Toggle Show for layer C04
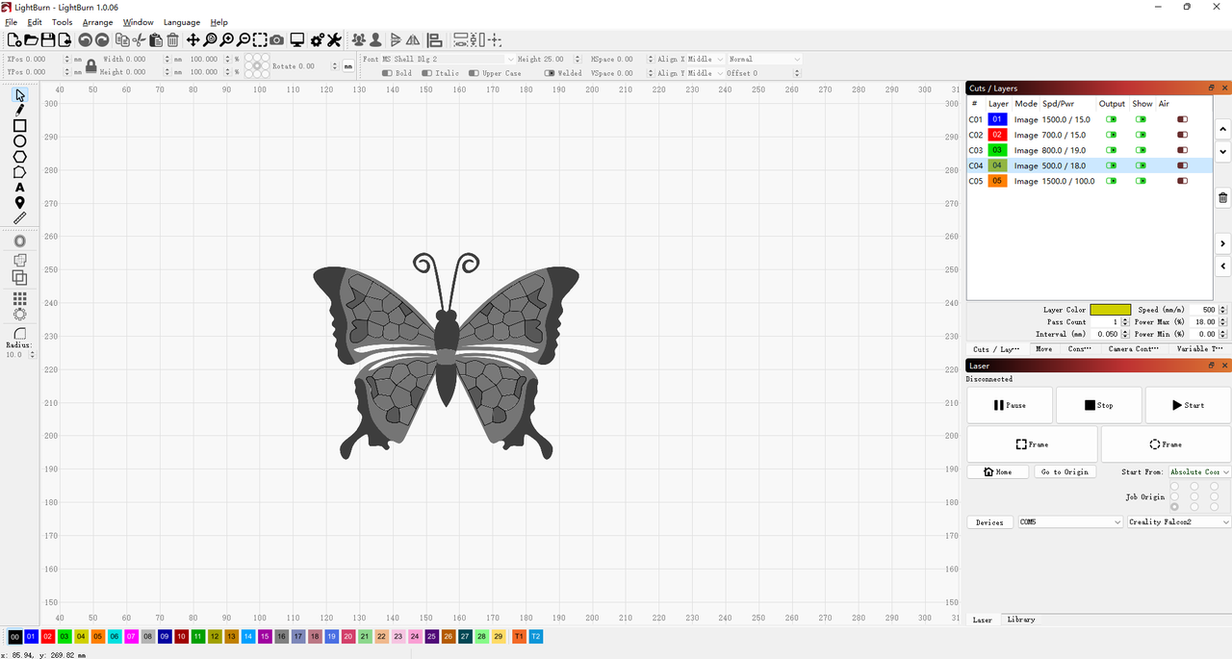The height and width of the screenshot is (659, 1232). (1142, 165)
